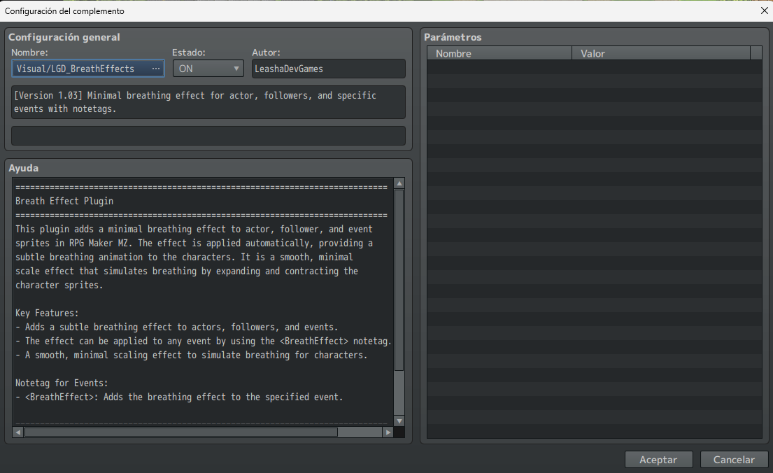Select the Nombre field Visual/LGD_BreathEffects
Image resolution: width=773 pixels, height=473 pixels.
click(x=87, y=69)
